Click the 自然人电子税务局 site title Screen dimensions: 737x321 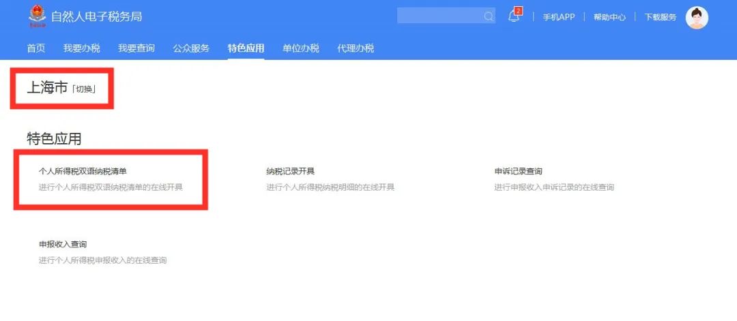click(x=96, y=16)
